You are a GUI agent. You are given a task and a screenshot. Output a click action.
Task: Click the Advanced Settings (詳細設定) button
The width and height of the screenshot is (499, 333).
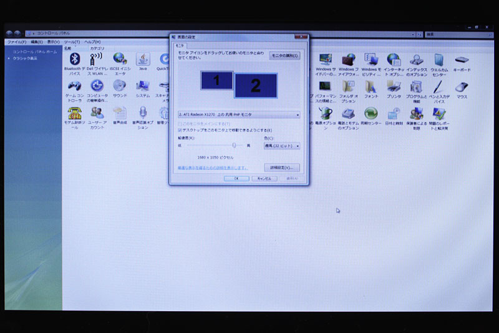click(282, 167)
